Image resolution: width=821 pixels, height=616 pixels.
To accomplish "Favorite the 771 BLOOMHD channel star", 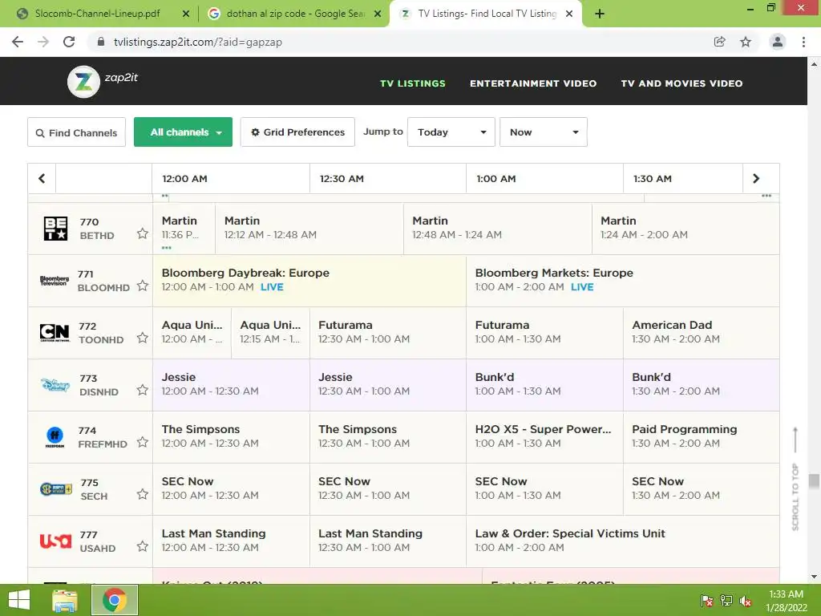I will point(143,286).
